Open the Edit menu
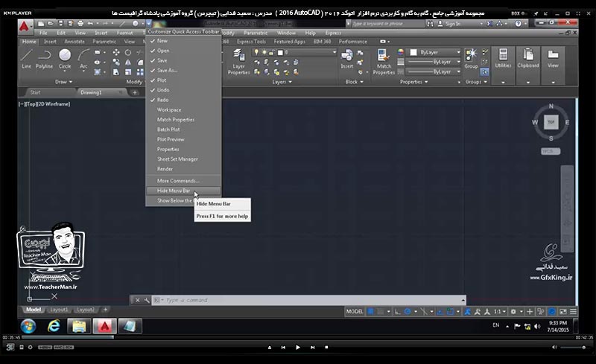The image size is (596, 364). point(61,33)
